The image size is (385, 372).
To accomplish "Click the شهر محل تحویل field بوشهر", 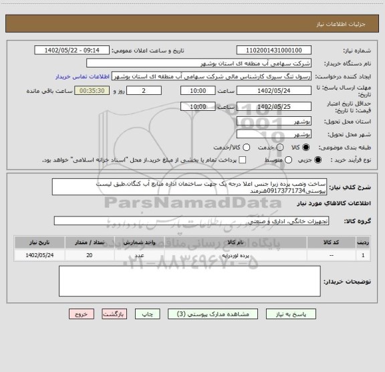I will click(274, 134).
